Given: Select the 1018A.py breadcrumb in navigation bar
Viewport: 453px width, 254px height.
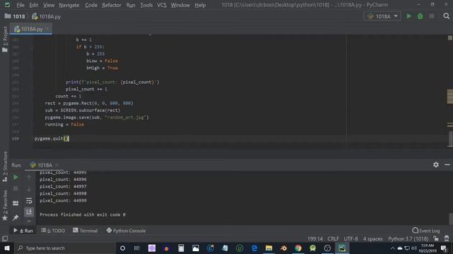Looking at the screenshot, I should 47,16.
